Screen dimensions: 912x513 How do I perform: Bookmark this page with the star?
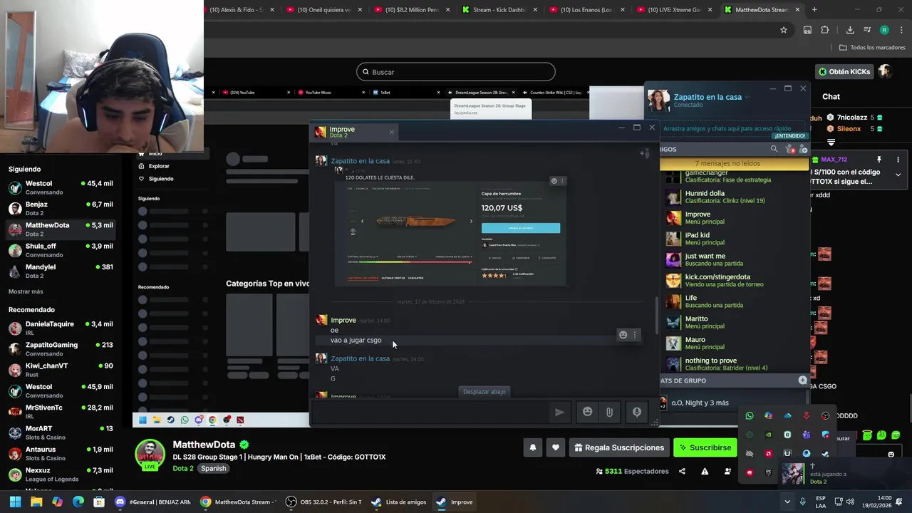click(x=784, y=30)
